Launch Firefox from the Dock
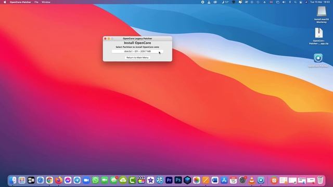The width and height of the screenshot is (333, 187). tap(59, 180)
